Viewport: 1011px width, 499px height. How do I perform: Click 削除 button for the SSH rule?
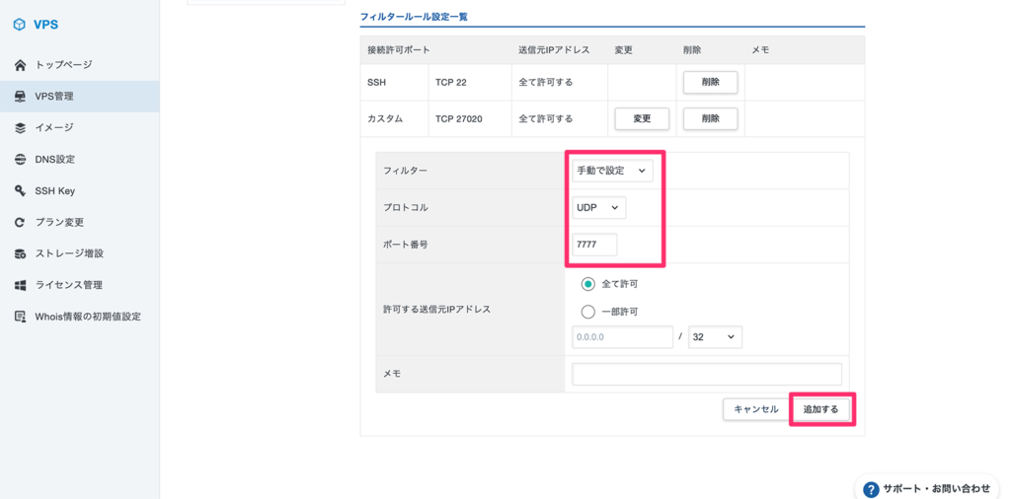click(711, 83)
